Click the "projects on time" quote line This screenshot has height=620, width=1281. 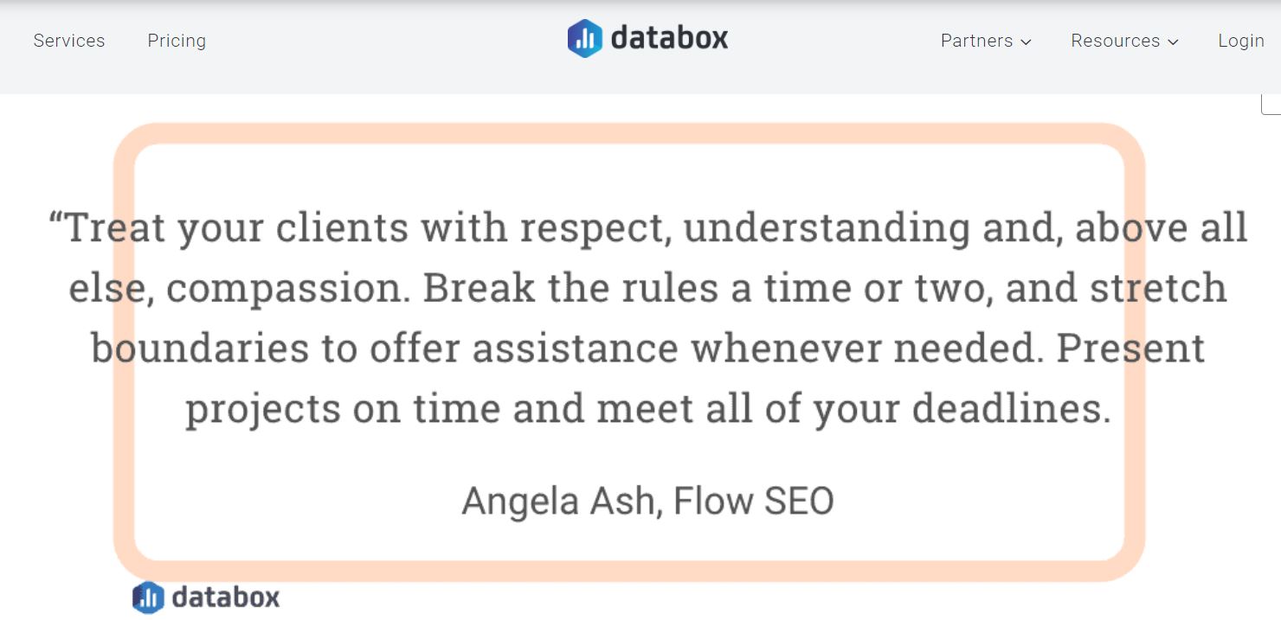[647, 408]
